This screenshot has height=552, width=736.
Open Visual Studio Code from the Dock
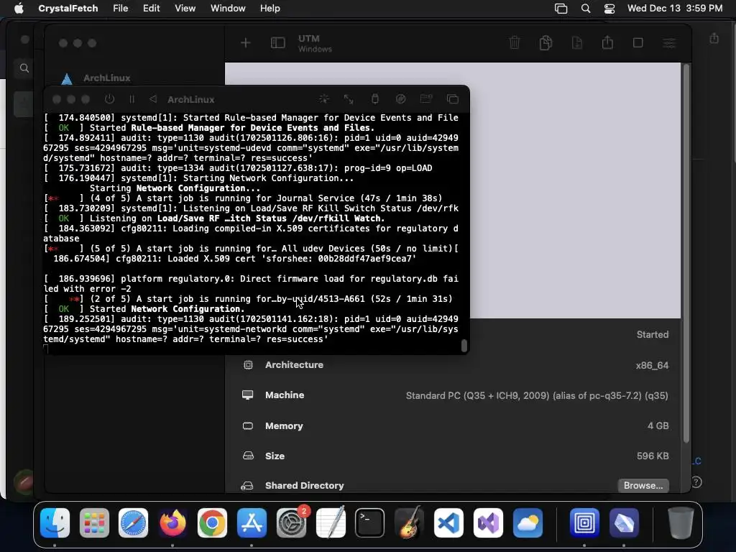point(448,523)
